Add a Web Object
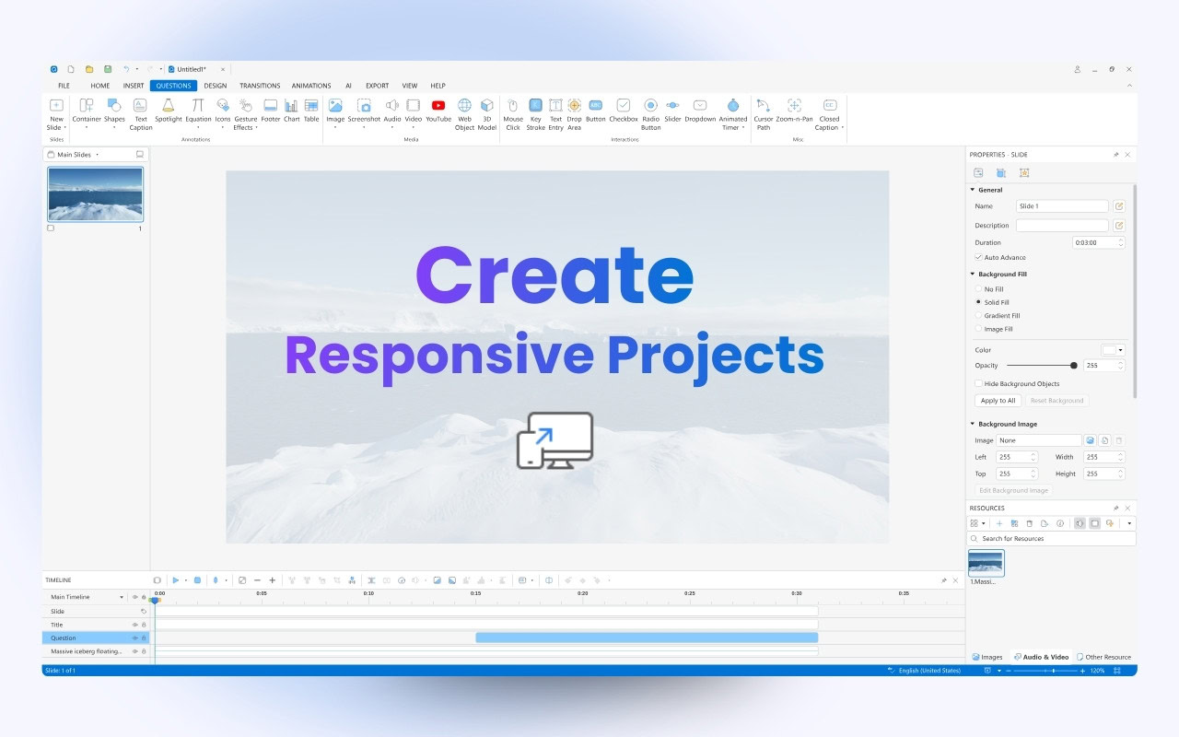Image resolution: width=1179 pixels, height=737 pixels. [464, 115]
